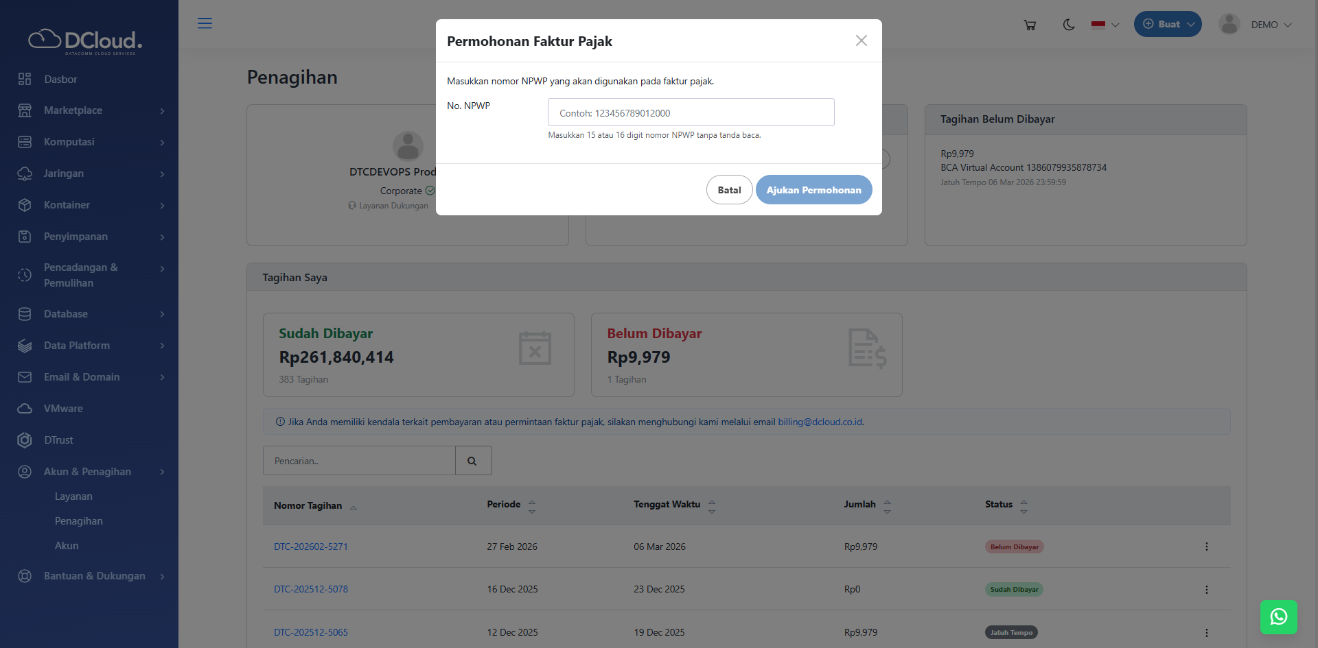
Task: Toggle dark mode moon icon
Action: pyautogui.click(x=1069, y=25)
